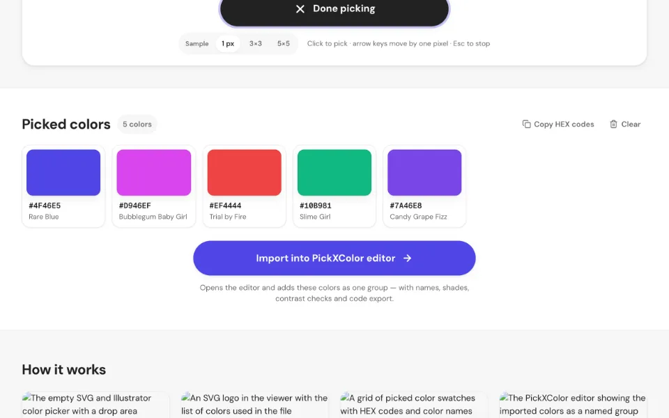Click the Bubblegum Baby Girl color name

(153, 217)
